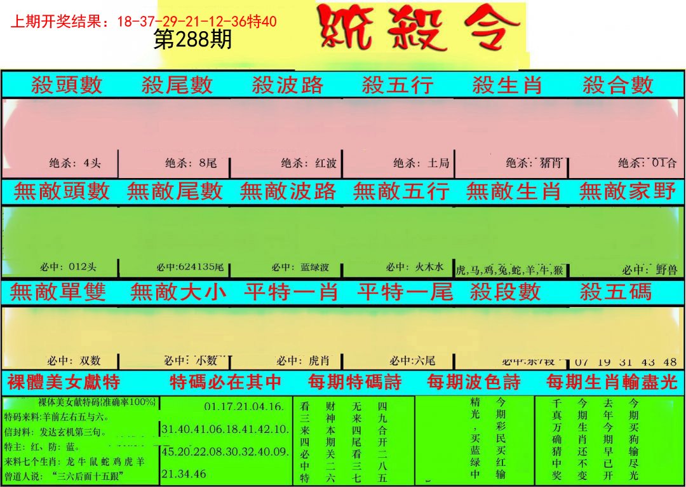The image size is (686, 487).
Task: Open the 殺頭數 header
Action: pos(67,85)
